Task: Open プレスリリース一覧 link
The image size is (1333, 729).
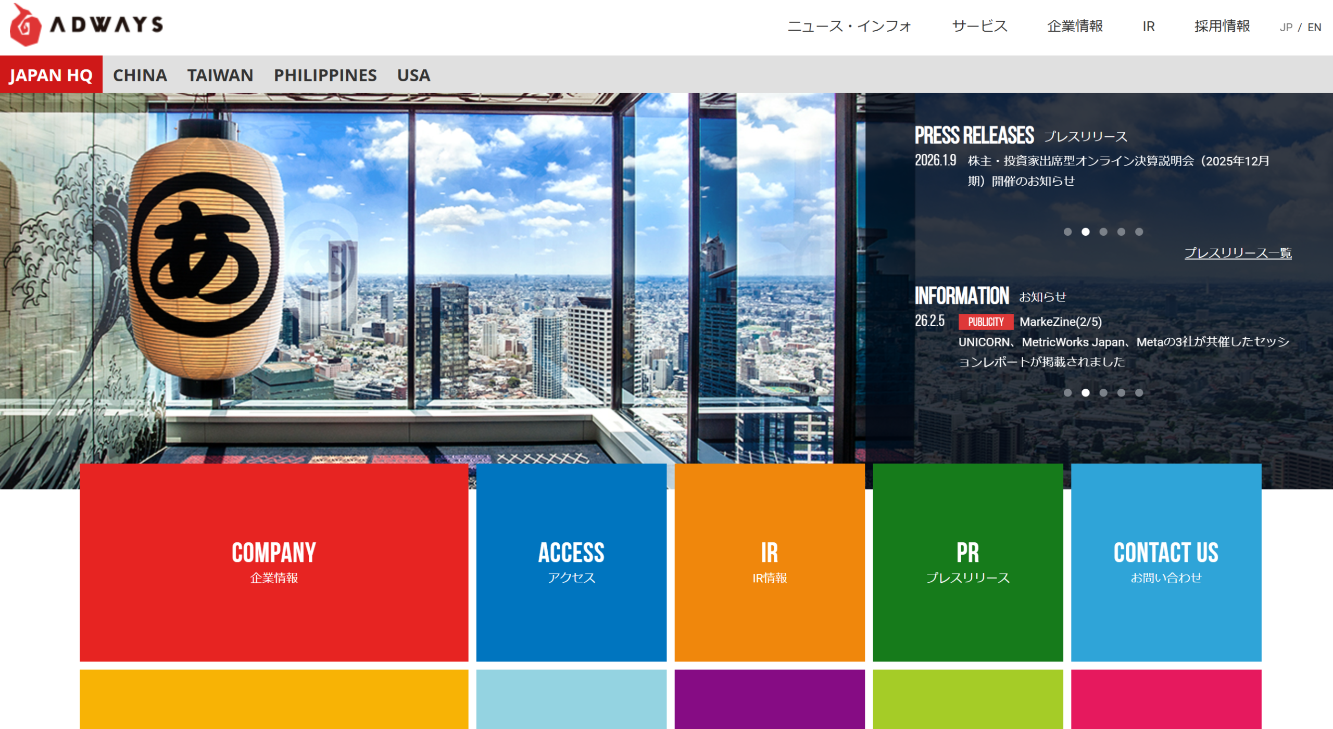Action: coord(1238,253)
